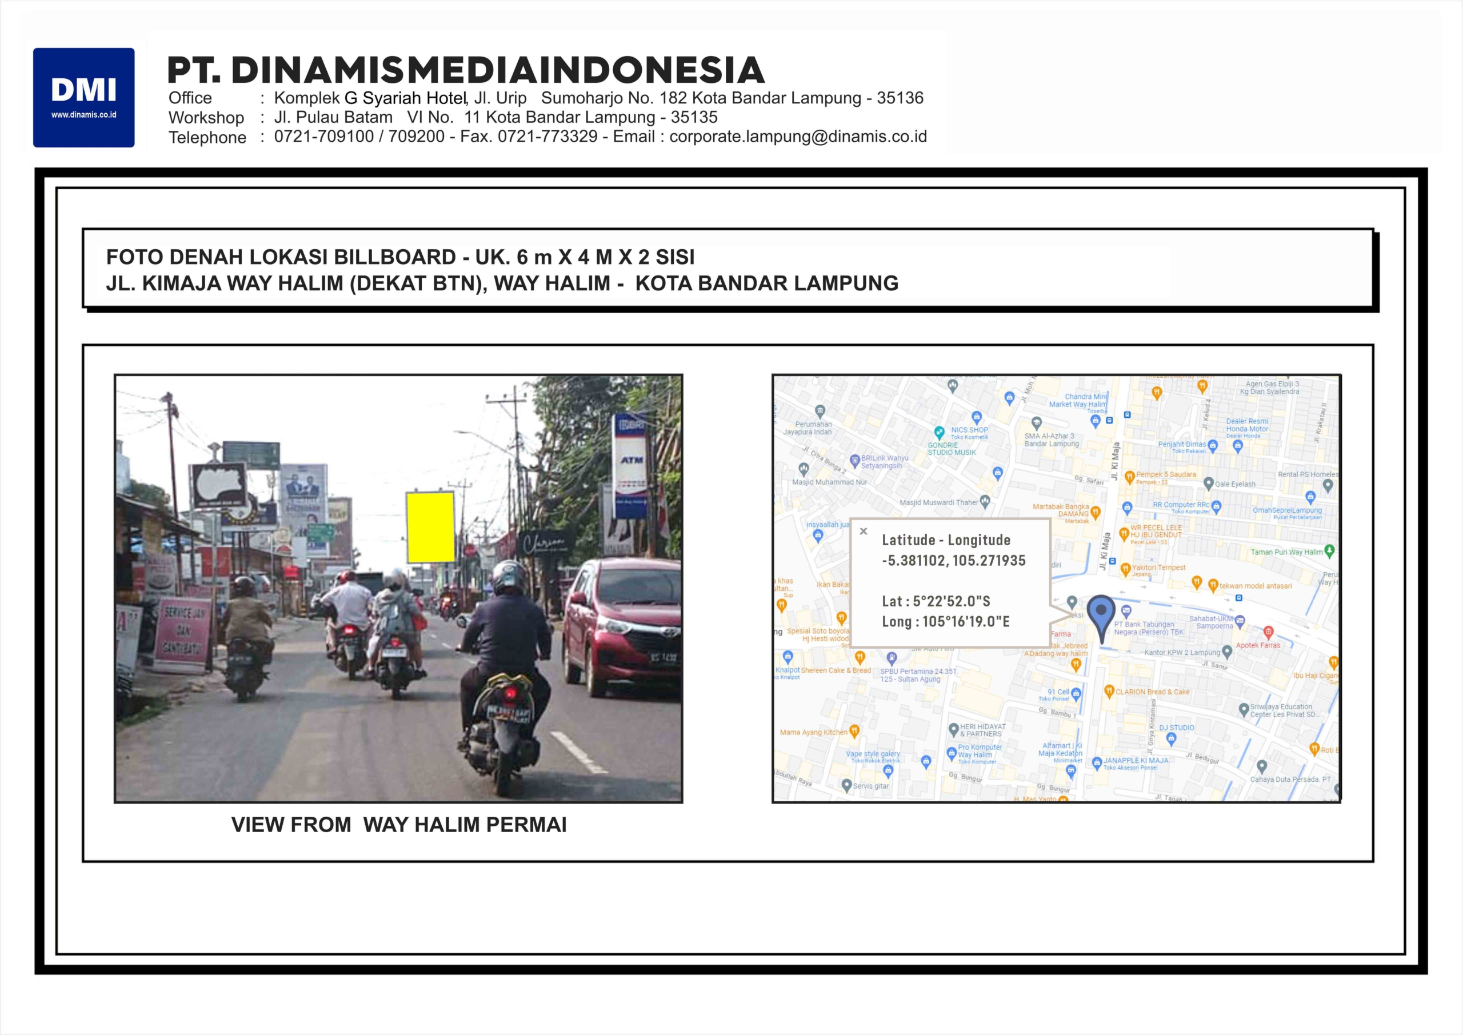The height and width of the screenshot is (1035, 1463).
Task: Click the Apotek Farras pharmacy pin
Action: click(1269, 632)
